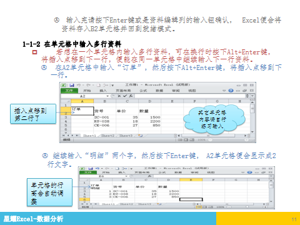
Task: Select the cell 1500 in the E6 window
Action: [x=168, y=191]
